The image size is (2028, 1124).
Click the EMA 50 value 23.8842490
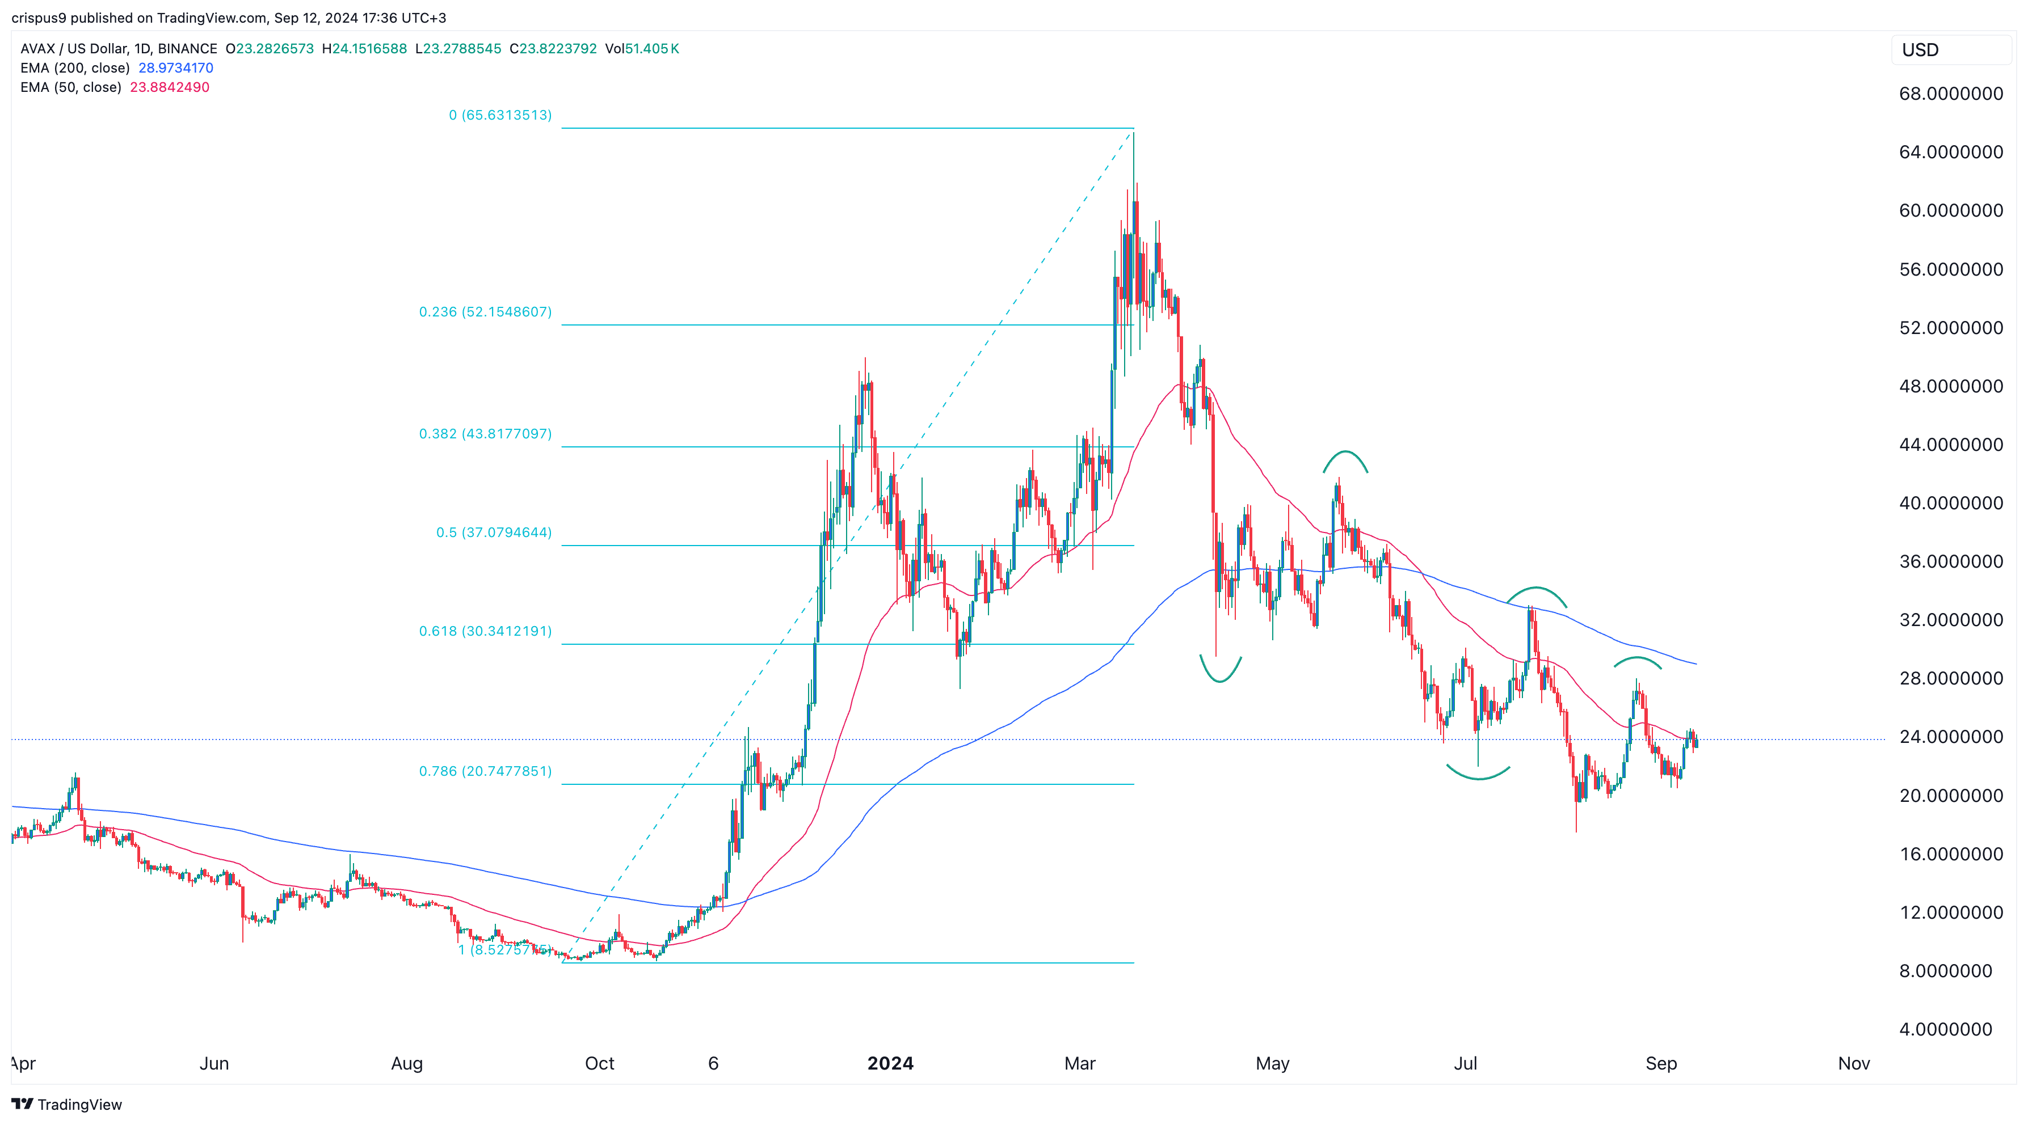pyautogui.click(x=169, y=87)
